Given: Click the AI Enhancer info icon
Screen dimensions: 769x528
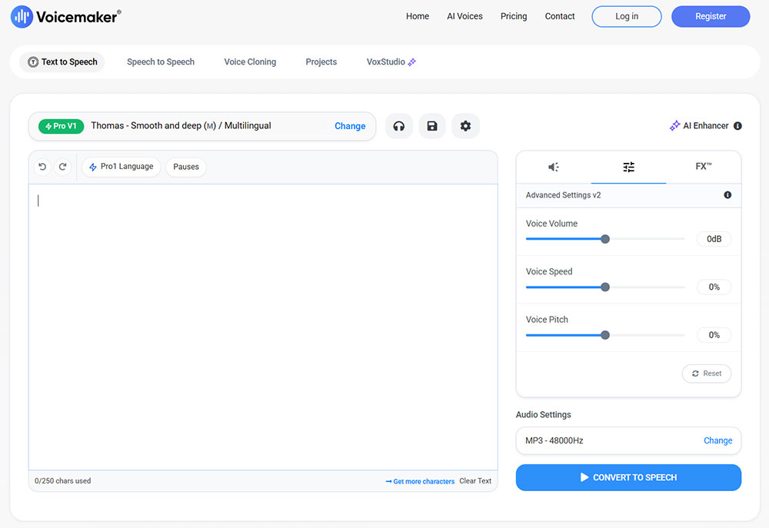Looking at the screenshot, I should [737, 126].
